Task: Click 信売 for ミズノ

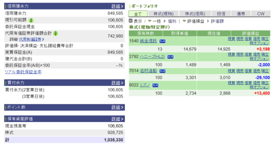Action: 257,83
